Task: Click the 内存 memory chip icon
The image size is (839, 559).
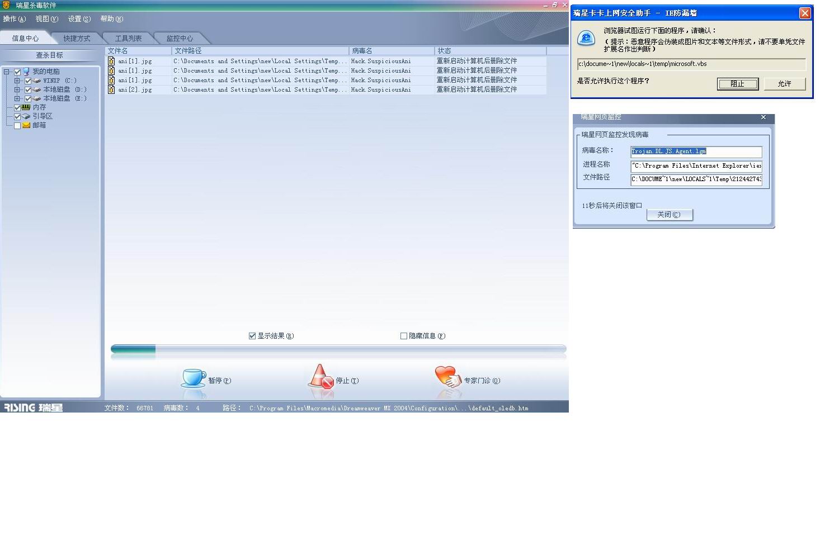Action: (x=26, y=107)
